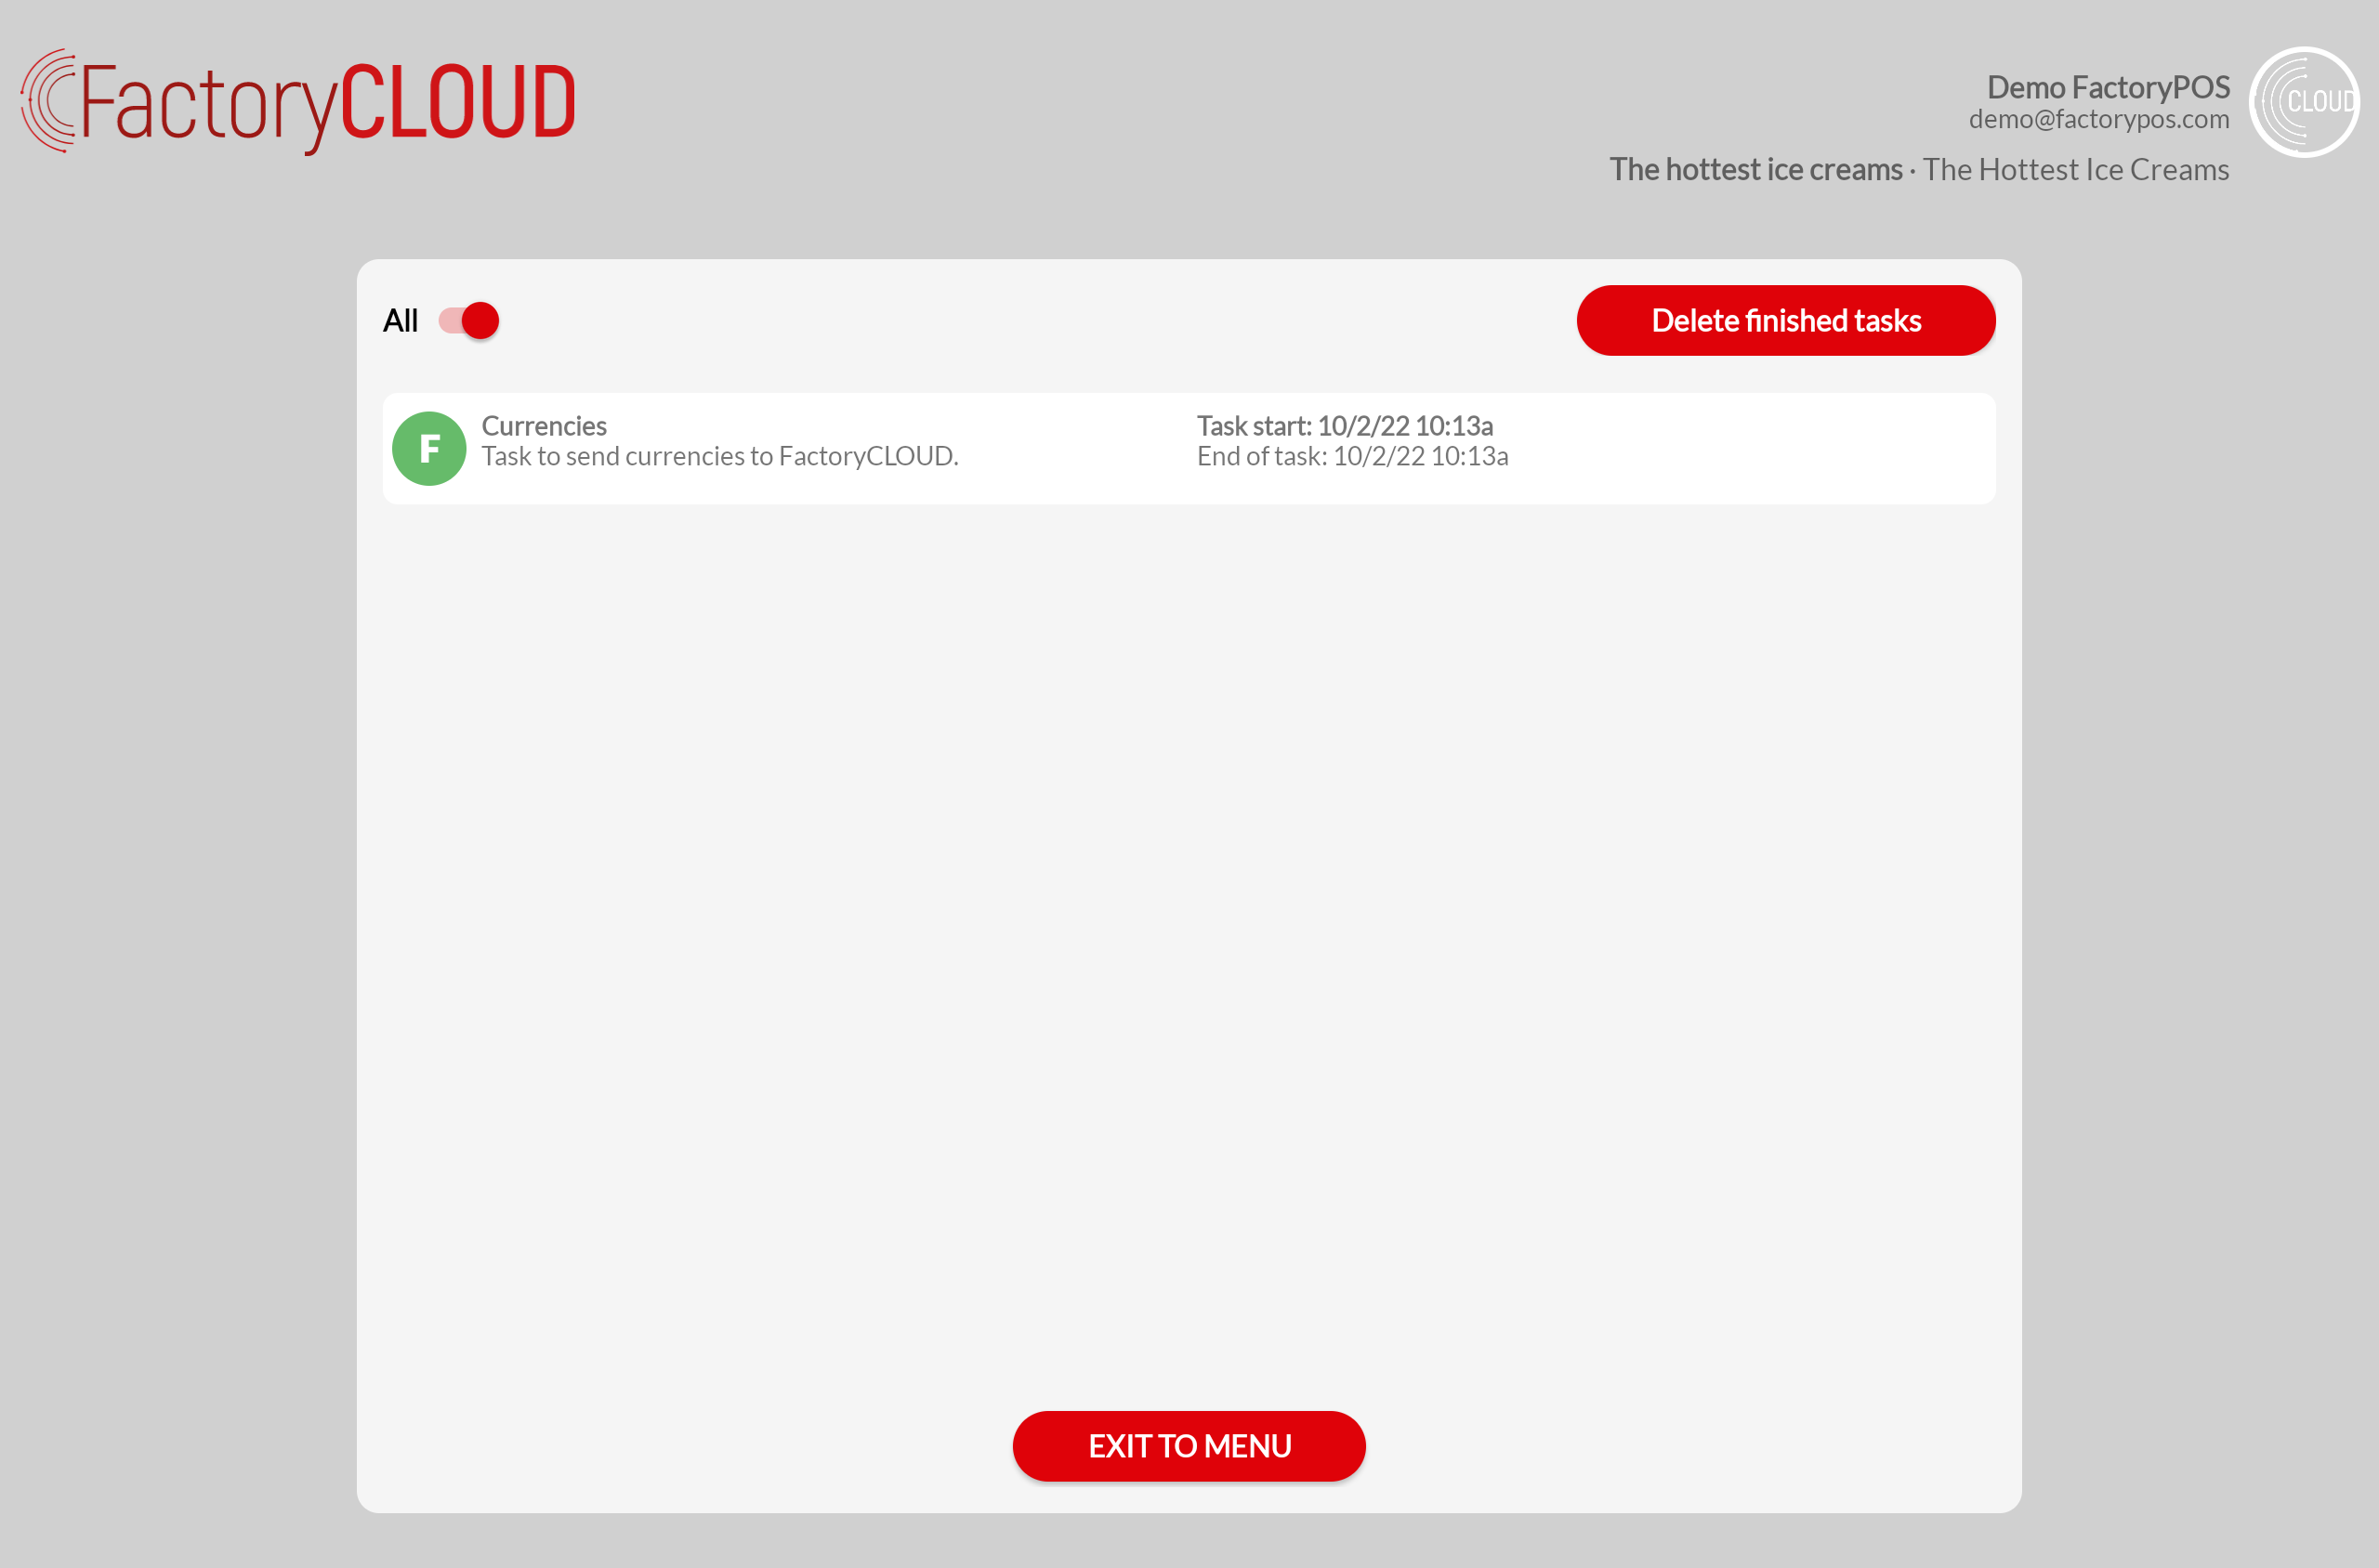
Task: Click the currencies task description text
Action: tap(719, 457)
